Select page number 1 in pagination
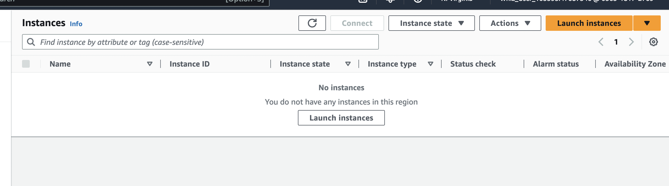Image resolution: width=669 pixels, height=186 pixels. coord(616,42)
